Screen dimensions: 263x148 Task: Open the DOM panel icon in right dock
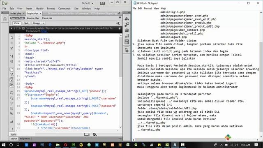click(127, 50)
